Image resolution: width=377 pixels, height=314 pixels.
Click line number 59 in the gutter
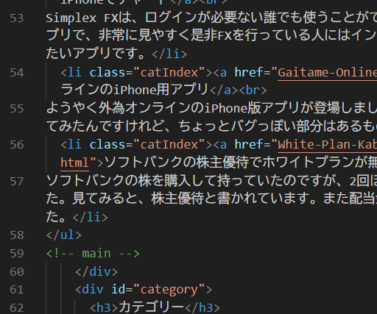tap(17, 253)
